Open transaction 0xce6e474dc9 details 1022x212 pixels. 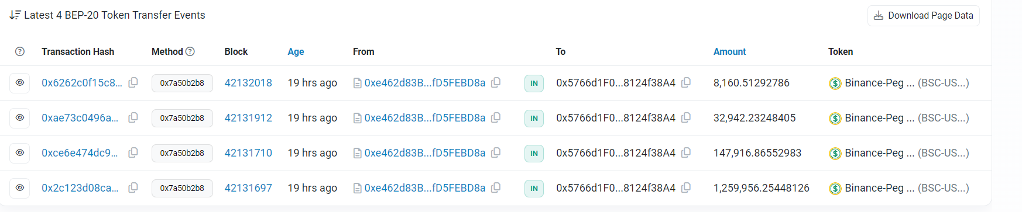80,153
